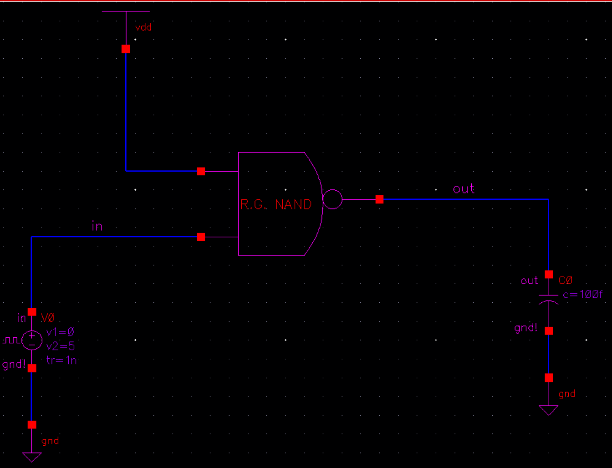Select the blue wire connecting vdd to the NAND
Image resolution: width=612 pixels, height=468 pixels.
tap(127, 114)
